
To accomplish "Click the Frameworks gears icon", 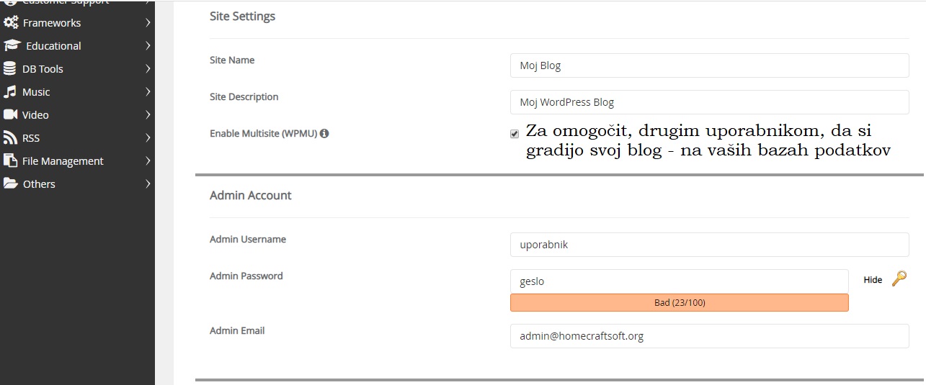I will pyautogui.click(x=11, y=23).
